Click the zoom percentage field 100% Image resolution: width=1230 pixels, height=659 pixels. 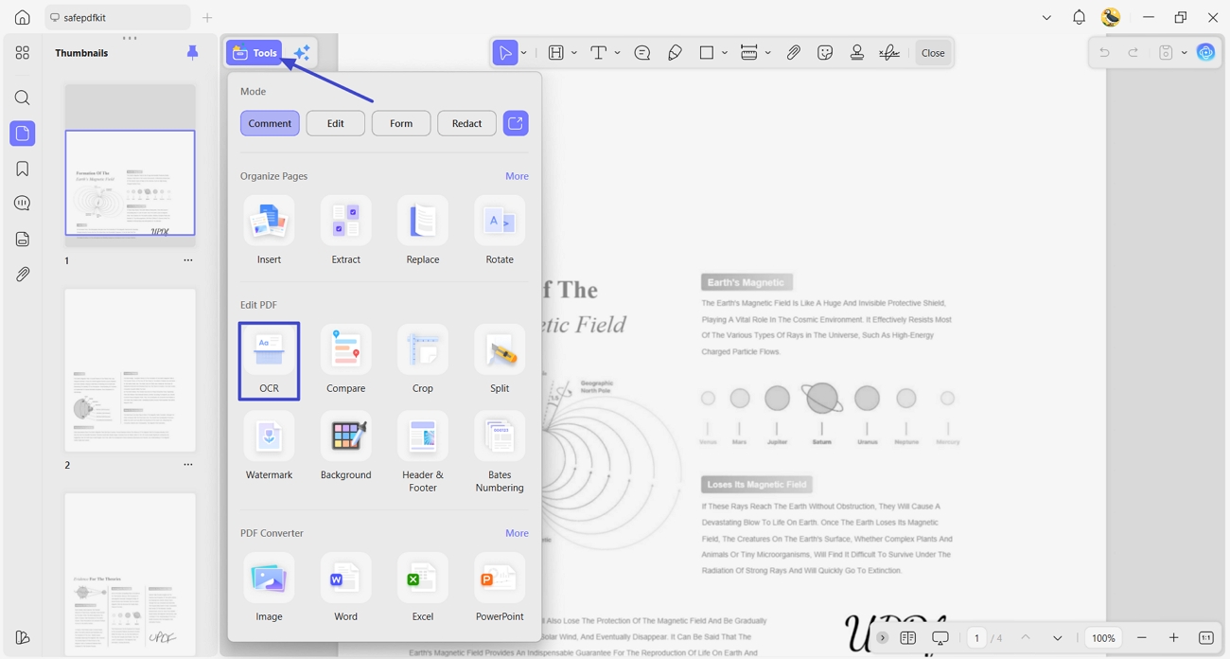(1103, 638)
